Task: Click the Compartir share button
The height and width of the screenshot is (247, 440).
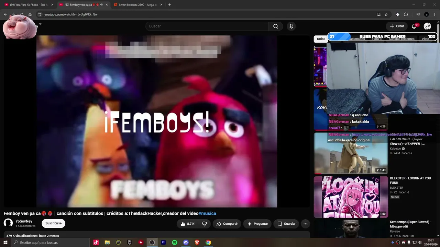Action: coord(227,224)
